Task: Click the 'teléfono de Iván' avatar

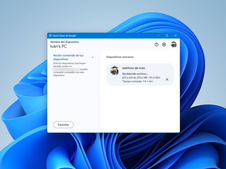Action: [114, 71]
